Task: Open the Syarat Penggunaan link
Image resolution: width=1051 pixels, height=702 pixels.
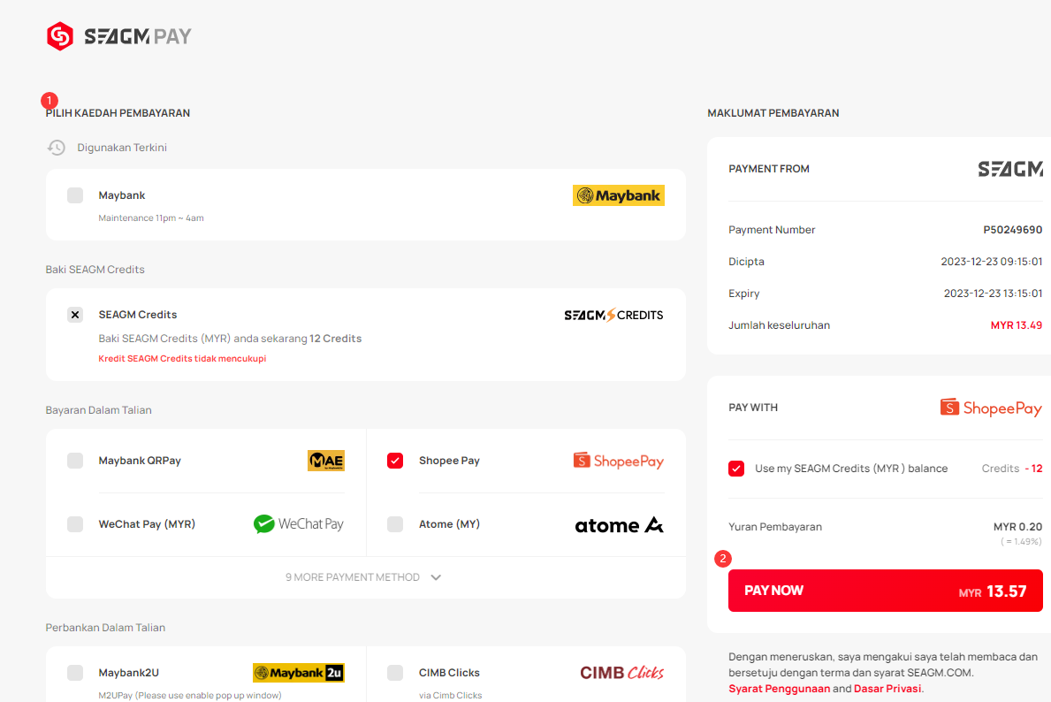Action: [779, 689]
